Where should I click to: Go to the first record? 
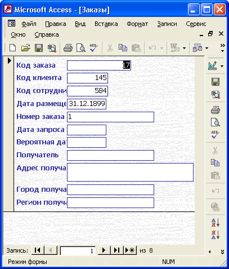pyautogui.click(x=38, y=250)
